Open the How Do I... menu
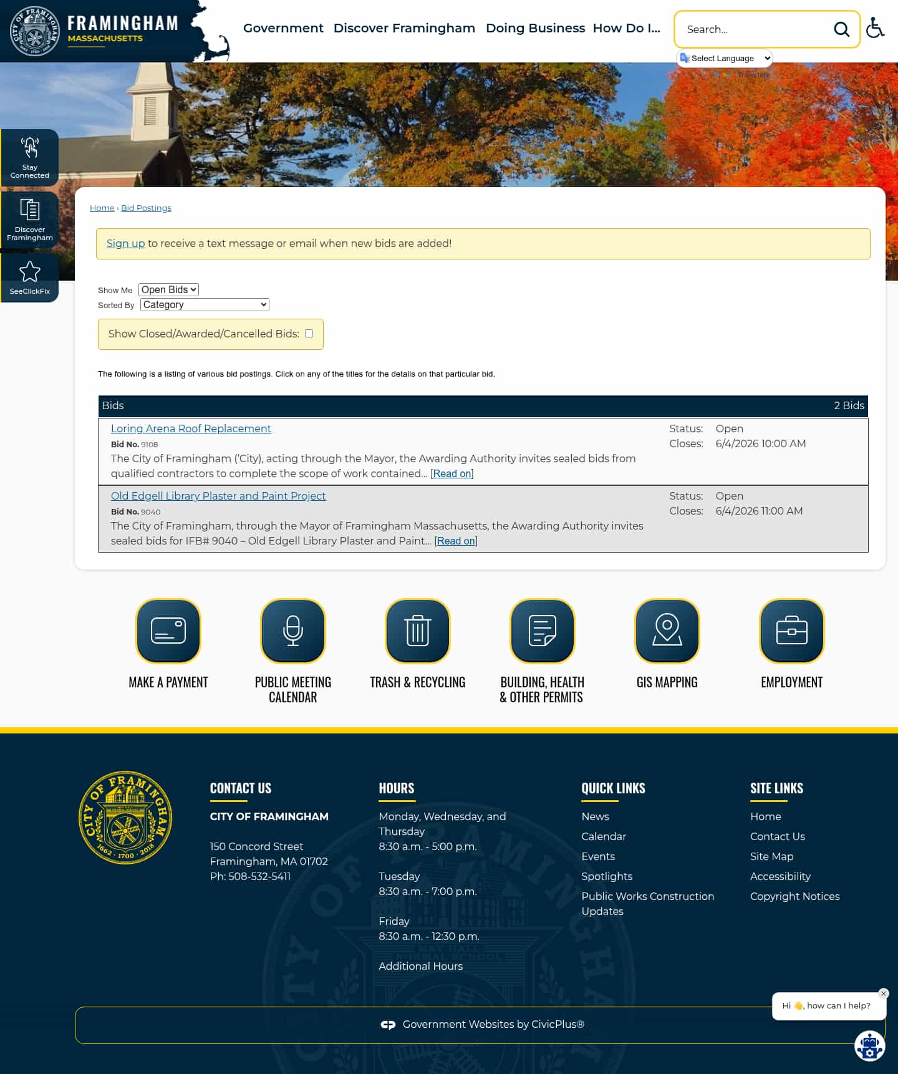 626,28
